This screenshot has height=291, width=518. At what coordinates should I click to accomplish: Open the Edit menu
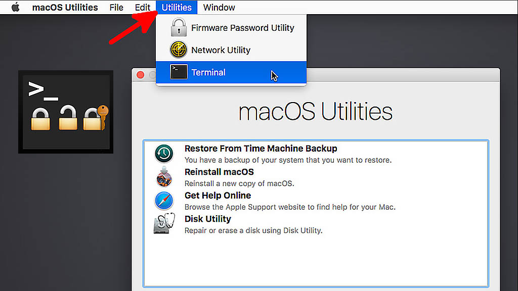(142, 7)
